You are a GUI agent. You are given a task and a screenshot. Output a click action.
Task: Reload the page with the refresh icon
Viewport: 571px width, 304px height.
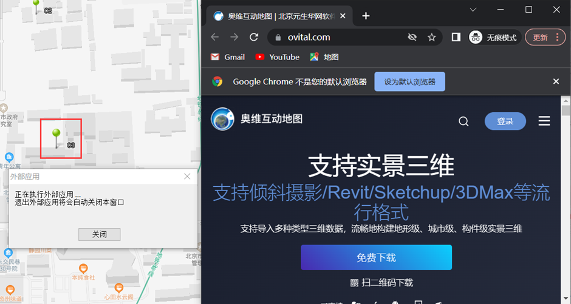click(254, 37)
